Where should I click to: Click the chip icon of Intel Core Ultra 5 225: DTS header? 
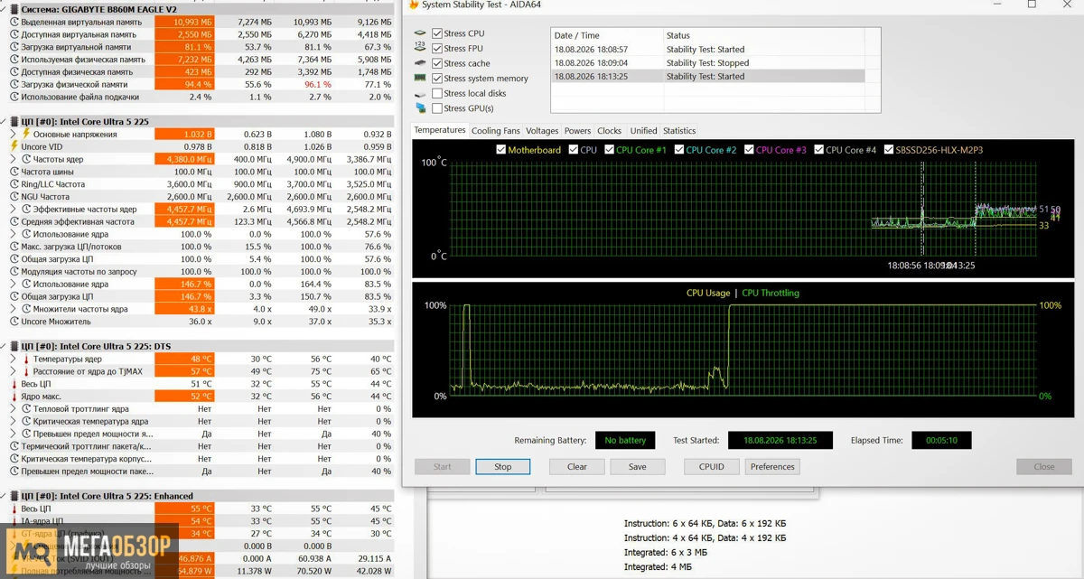point(13,346)
